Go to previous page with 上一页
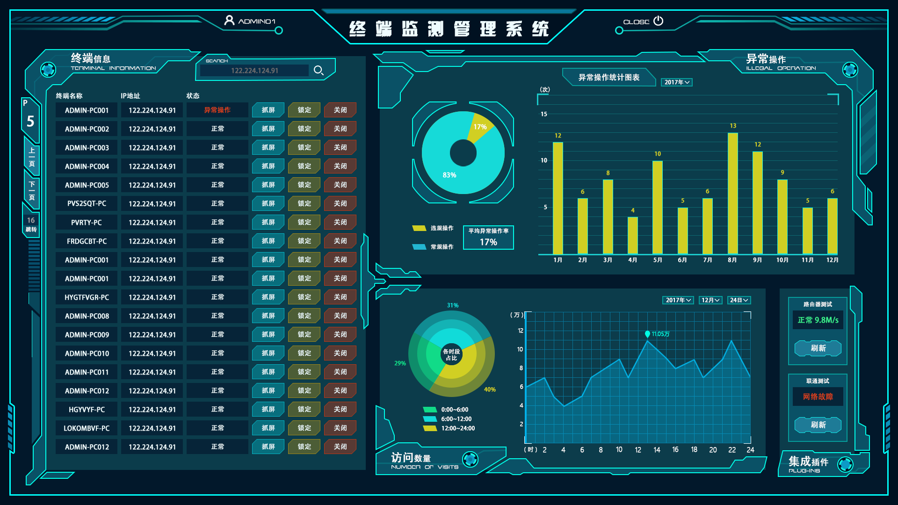 tap(31, 157)
